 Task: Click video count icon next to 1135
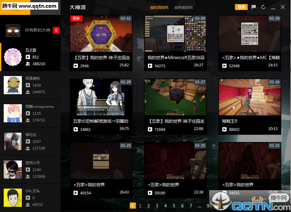coord(28,113)
